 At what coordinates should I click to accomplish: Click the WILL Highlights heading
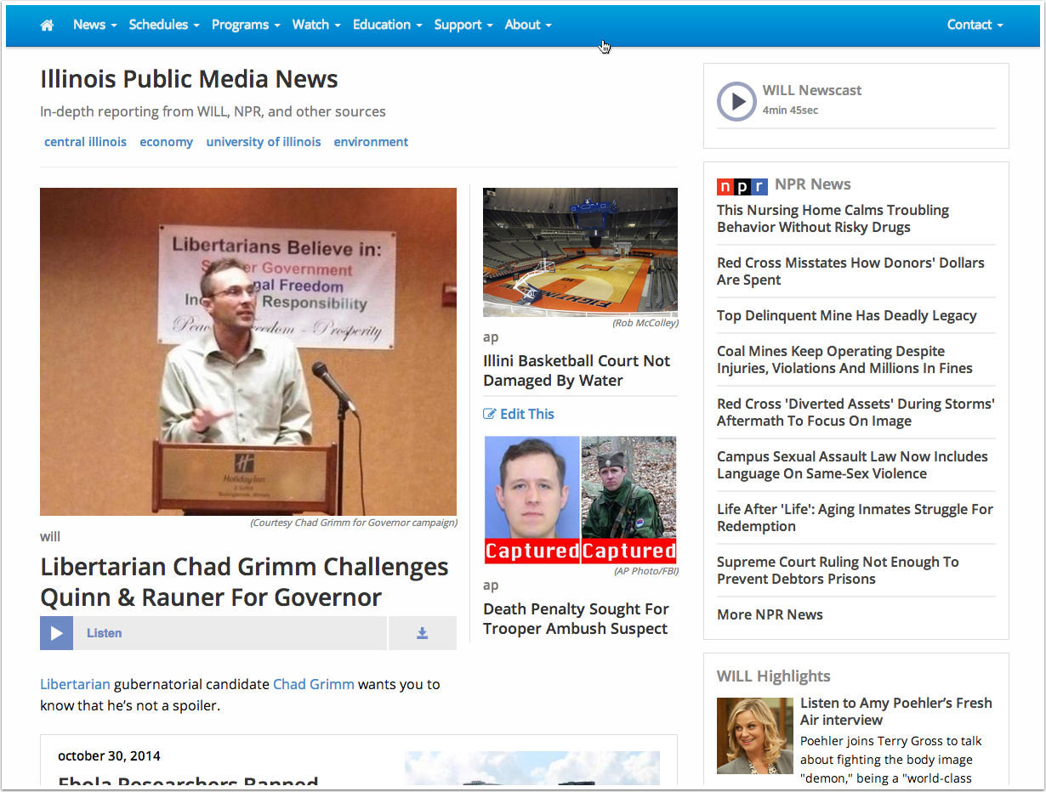point(774,676)
